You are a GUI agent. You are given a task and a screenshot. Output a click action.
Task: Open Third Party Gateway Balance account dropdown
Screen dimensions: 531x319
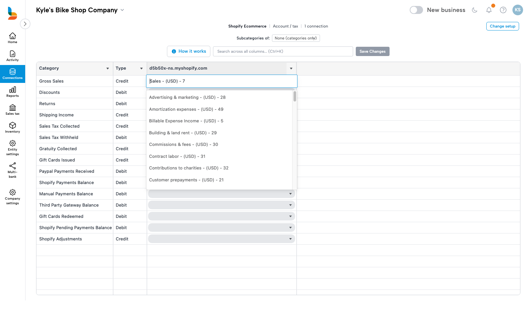222,205
